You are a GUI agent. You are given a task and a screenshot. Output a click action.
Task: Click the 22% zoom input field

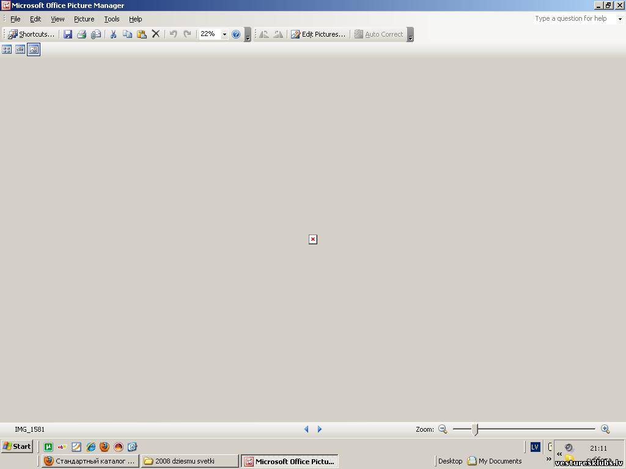(210, 34)
